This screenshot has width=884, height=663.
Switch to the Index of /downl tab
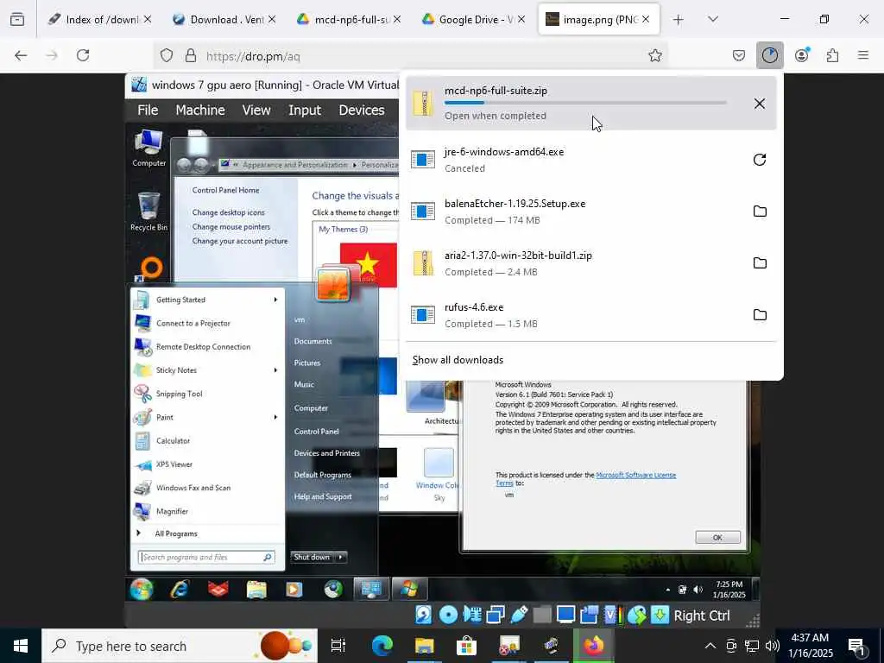pos(100,20)
